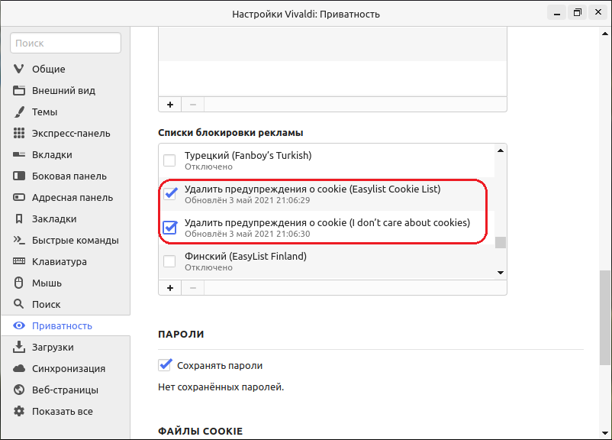
Task: Click the main page scrollbar down arrow
Action: coord(605,433)
